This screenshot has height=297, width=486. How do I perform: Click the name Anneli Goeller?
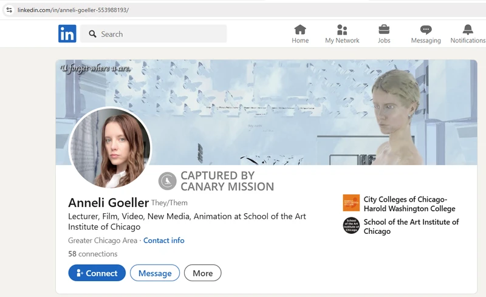pyautogui.click(x=109, y=203)
